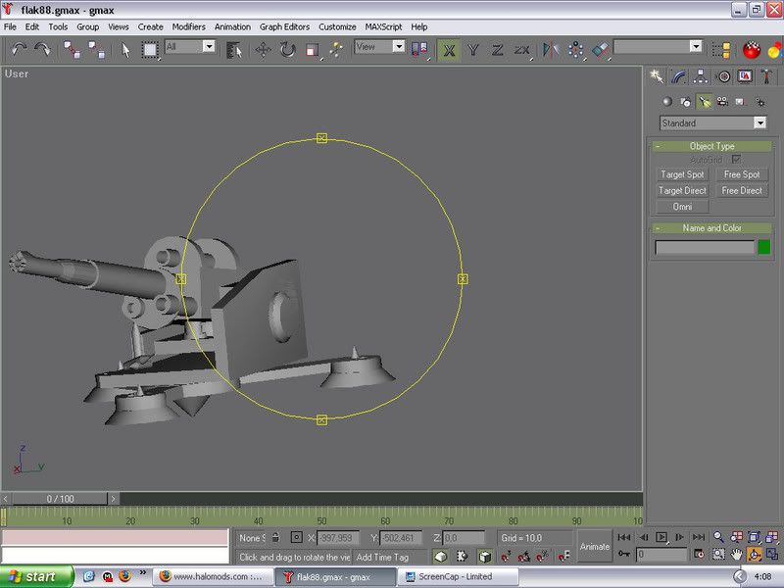Toggle the selection lock padlock

[x=275, y=537]
